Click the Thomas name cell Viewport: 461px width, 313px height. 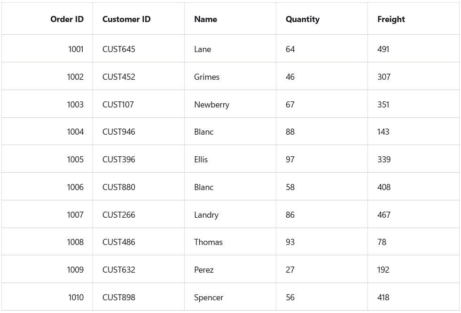pos(208,242)
